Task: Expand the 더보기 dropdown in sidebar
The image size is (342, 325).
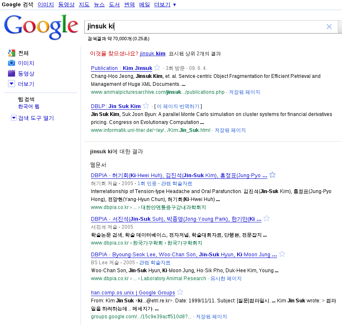Action: tap(11, 84)
